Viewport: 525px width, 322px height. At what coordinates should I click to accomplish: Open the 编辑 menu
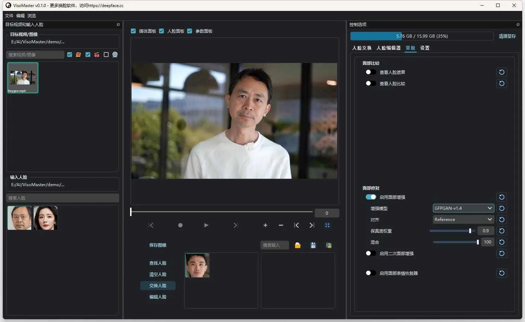click(20, 16)
